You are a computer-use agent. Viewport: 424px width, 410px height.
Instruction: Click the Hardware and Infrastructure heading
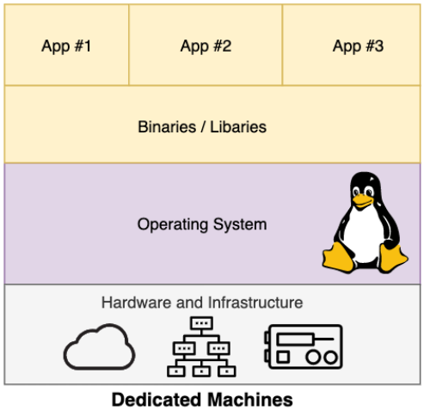coord(202,303)
